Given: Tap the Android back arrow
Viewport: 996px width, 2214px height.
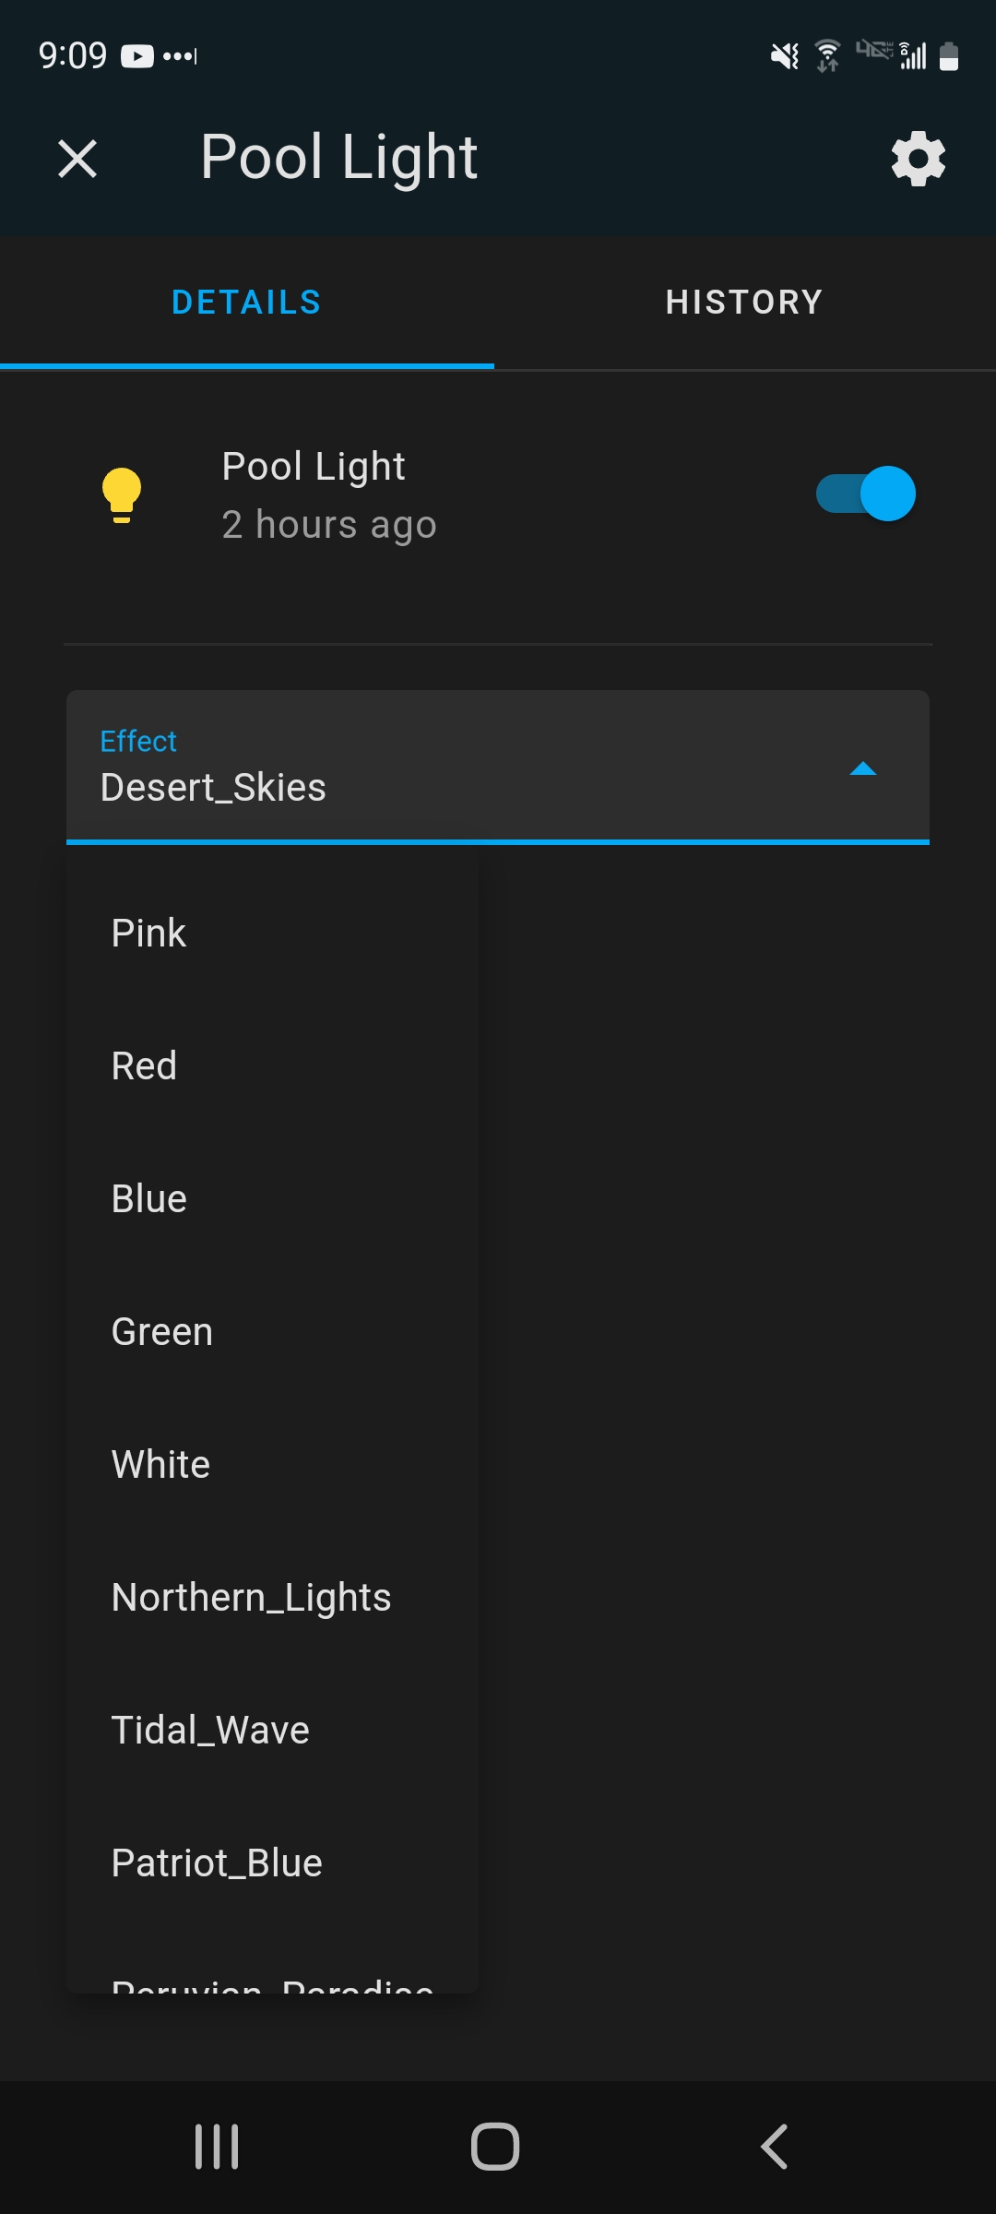Looking at the screenshot, I should [775, 2147].
